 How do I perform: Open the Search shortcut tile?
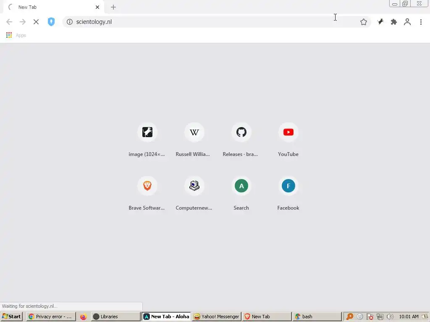tap(241, 194)
